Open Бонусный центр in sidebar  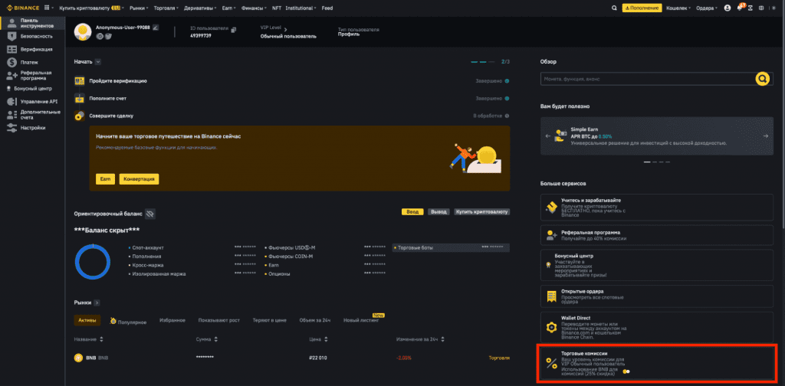point(30,89)
